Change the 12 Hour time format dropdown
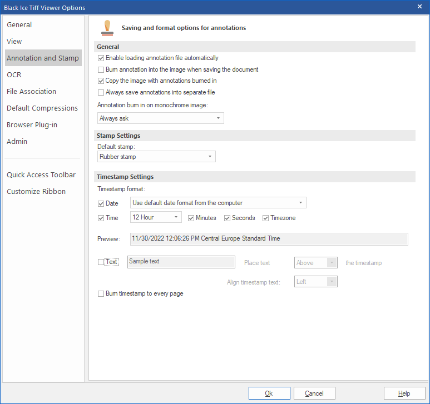 tap(156, 217)
